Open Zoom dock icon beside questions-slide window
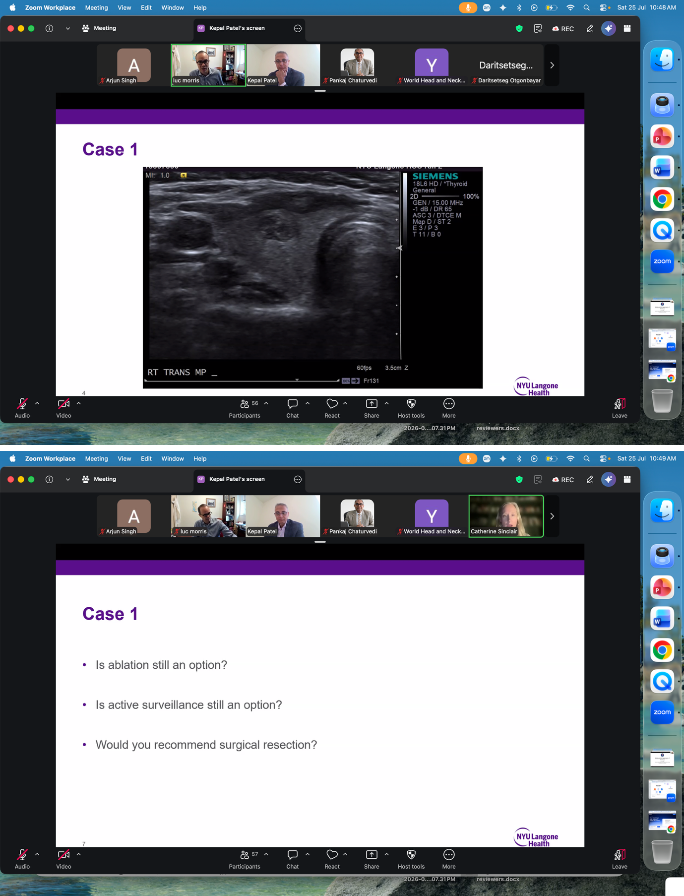Viewport: 684px width, 896px height. (662, 712)
